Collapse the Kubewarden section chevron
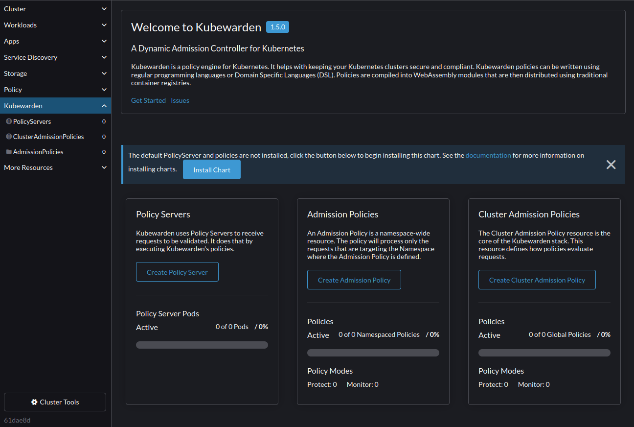Image resolution: width=634 pixels, height=427 pixels. tap(104, 105)
